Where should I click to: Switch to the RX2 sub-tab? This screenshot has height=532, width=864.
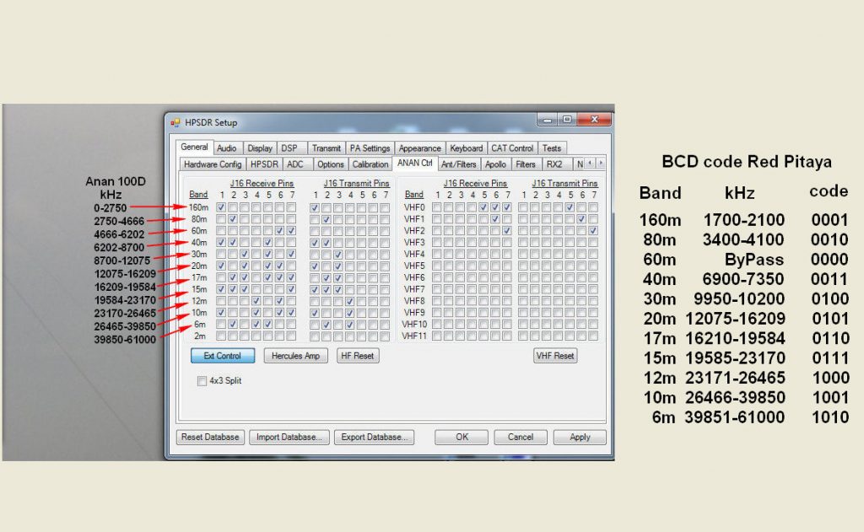(554, 164)
